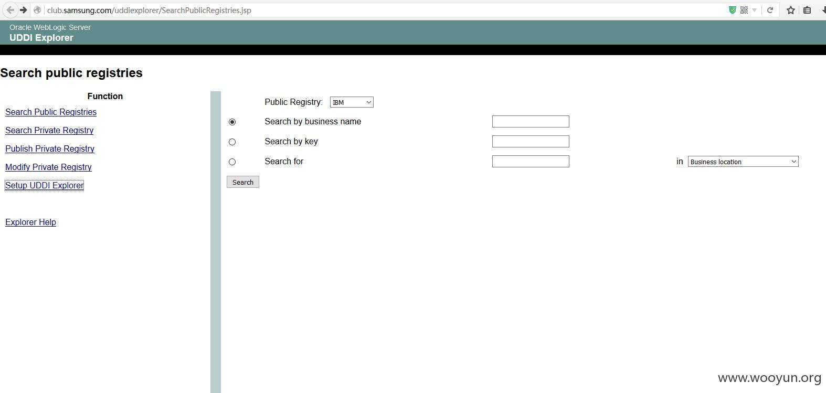The width and height of the screenshot is (826, 393).
Task: Open Modify Private Registry link
Action: click(48, 167)
